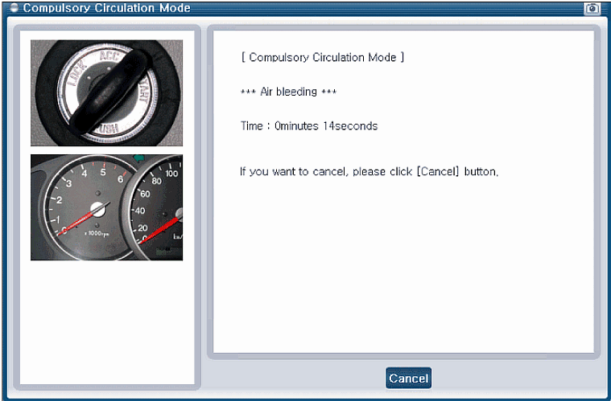Click the cancel instruction sentence
This screenshot has height=401, width=611.
point(369,171)
